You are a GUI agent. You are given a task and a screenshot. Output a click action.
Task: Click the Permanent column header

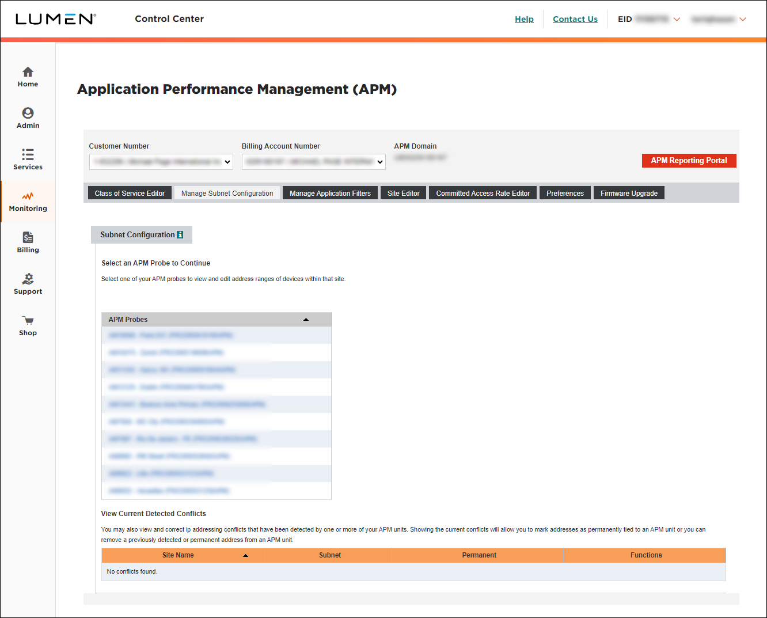tap(479, 555)
